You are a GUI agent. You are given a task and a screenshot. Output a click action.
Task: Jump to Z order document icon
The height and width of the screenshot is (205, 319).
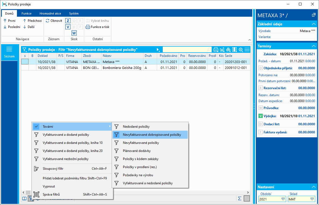(x=68, y=21)
